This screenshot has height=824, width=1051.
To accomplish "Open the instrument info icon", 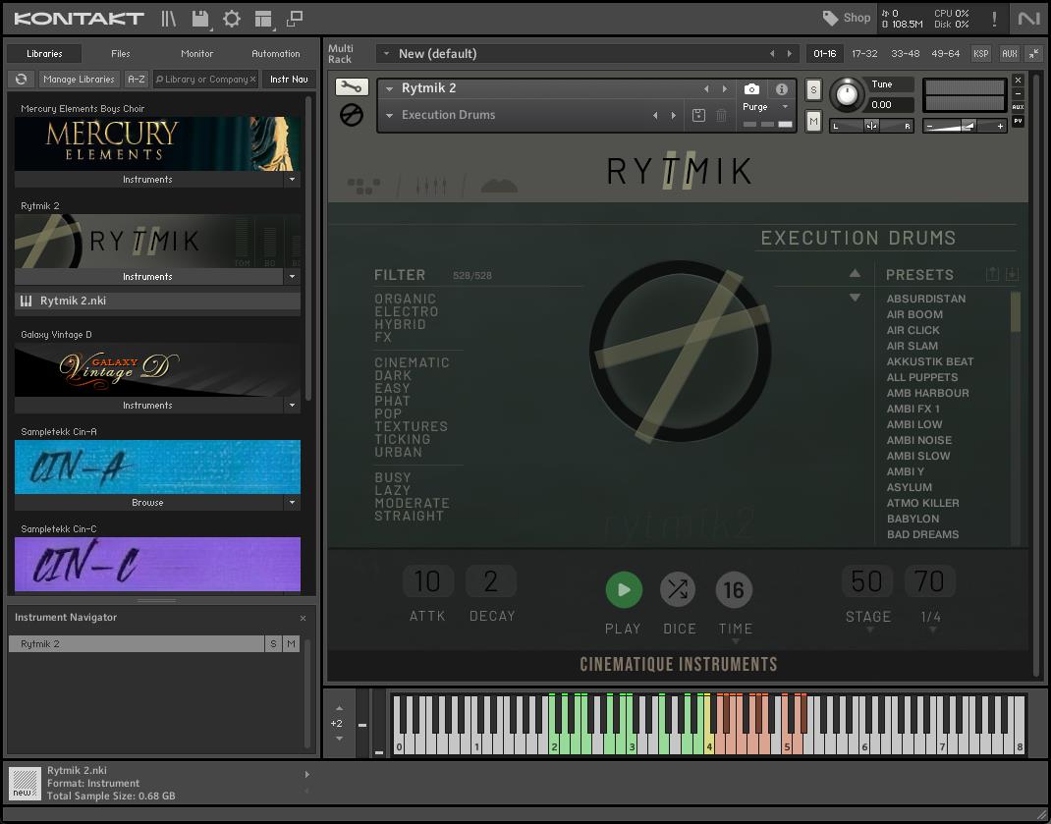I will click(782, 89).
